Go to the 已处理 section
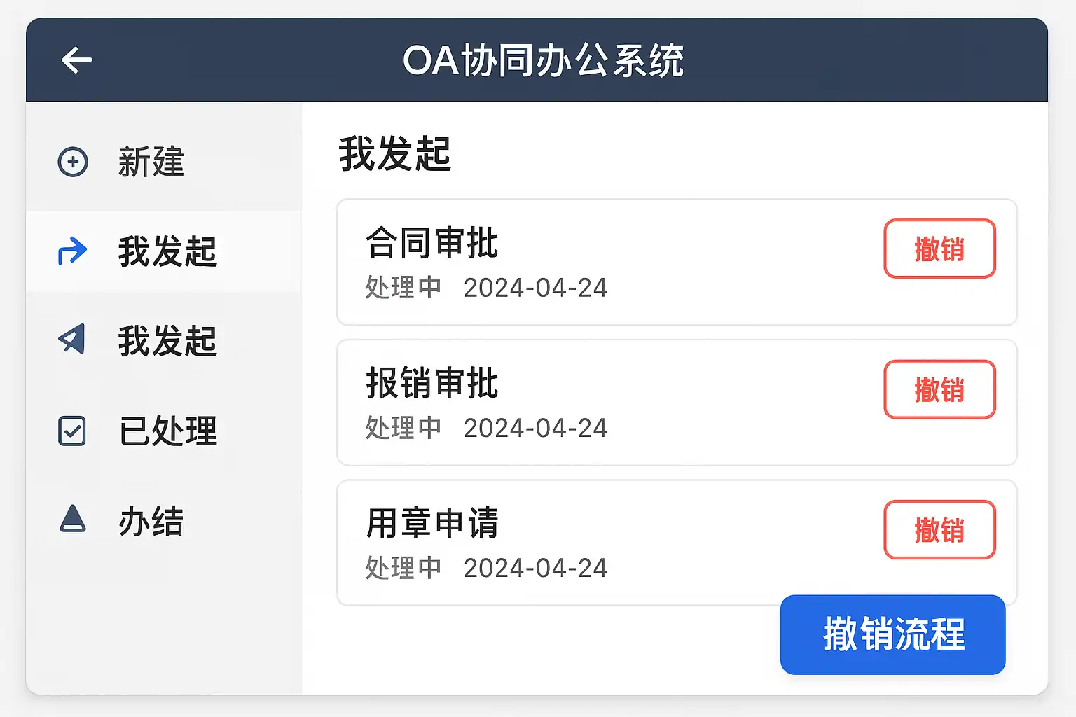The height and width of the screenshot is (717, 1076). [168, 431]
